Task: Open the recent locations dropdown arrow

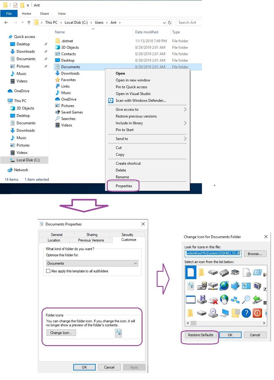Action: click(22, 23)
